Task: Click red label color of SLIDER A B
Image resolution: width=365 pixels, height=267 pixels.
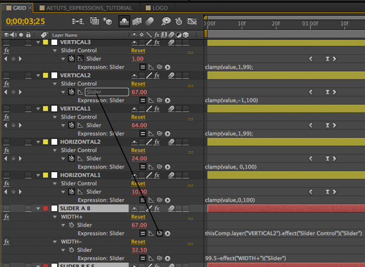Action: tap(46, 209)
